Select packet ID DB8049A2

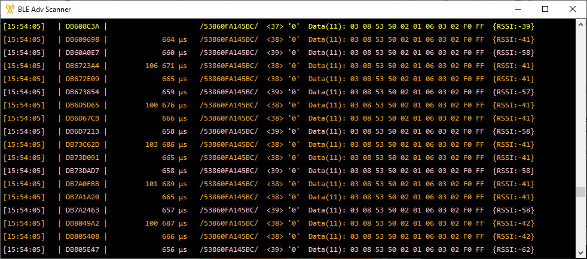82,223
